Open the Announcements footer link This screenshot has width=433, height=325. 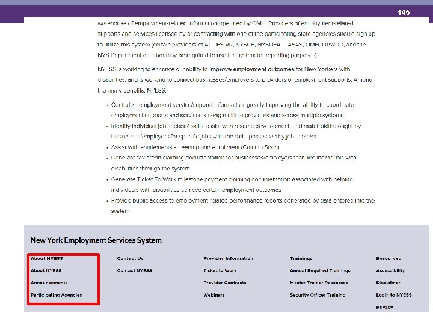49,283
